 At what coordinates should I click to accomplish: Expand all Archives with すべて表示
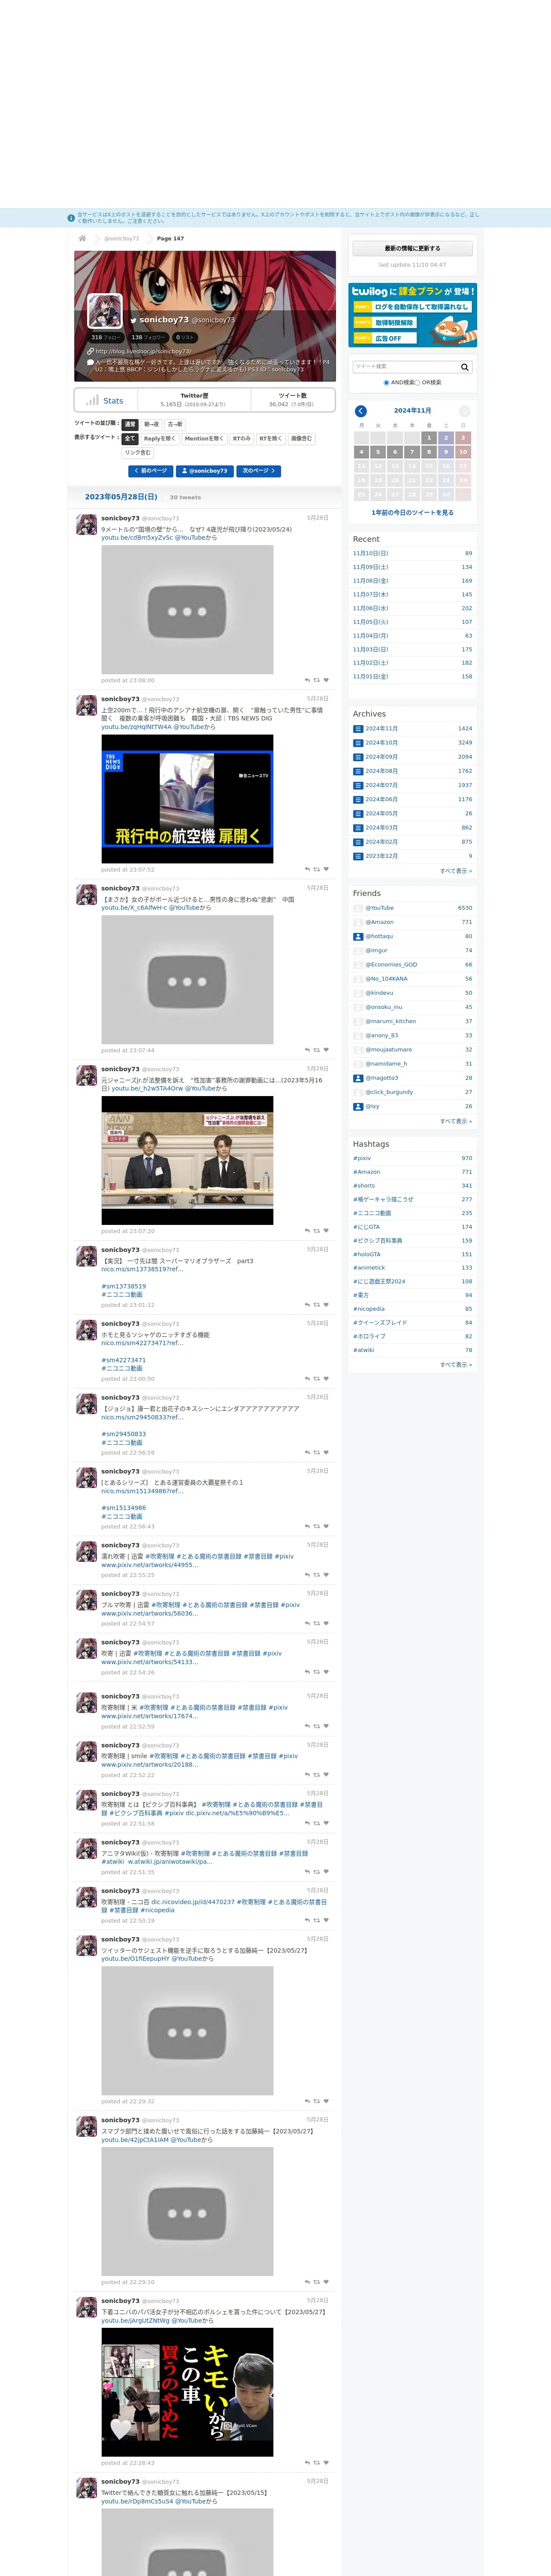(x=456, y=871)
